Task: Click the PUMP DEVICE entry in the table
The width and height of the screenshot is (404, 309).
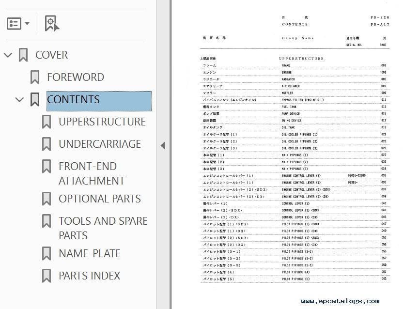Action: pyautogui.click(x=290, y=113)
